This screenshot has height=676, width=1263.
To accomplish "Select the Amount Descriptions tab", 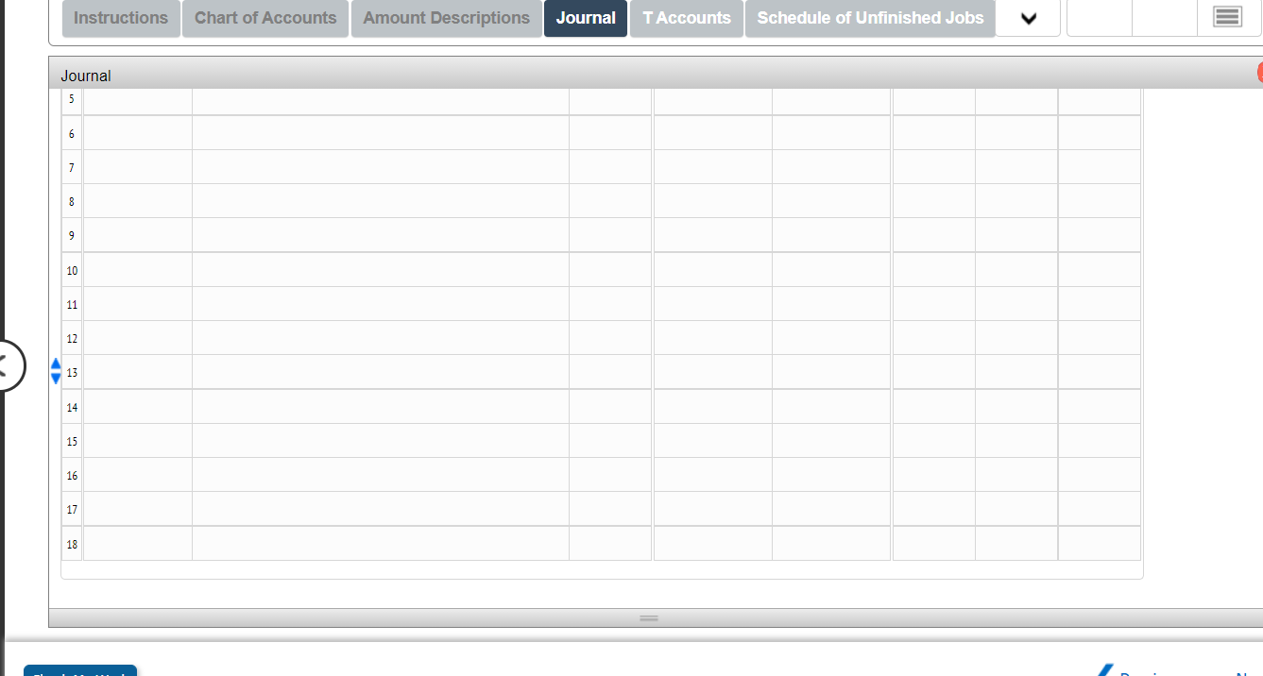I will click(445, 17).
